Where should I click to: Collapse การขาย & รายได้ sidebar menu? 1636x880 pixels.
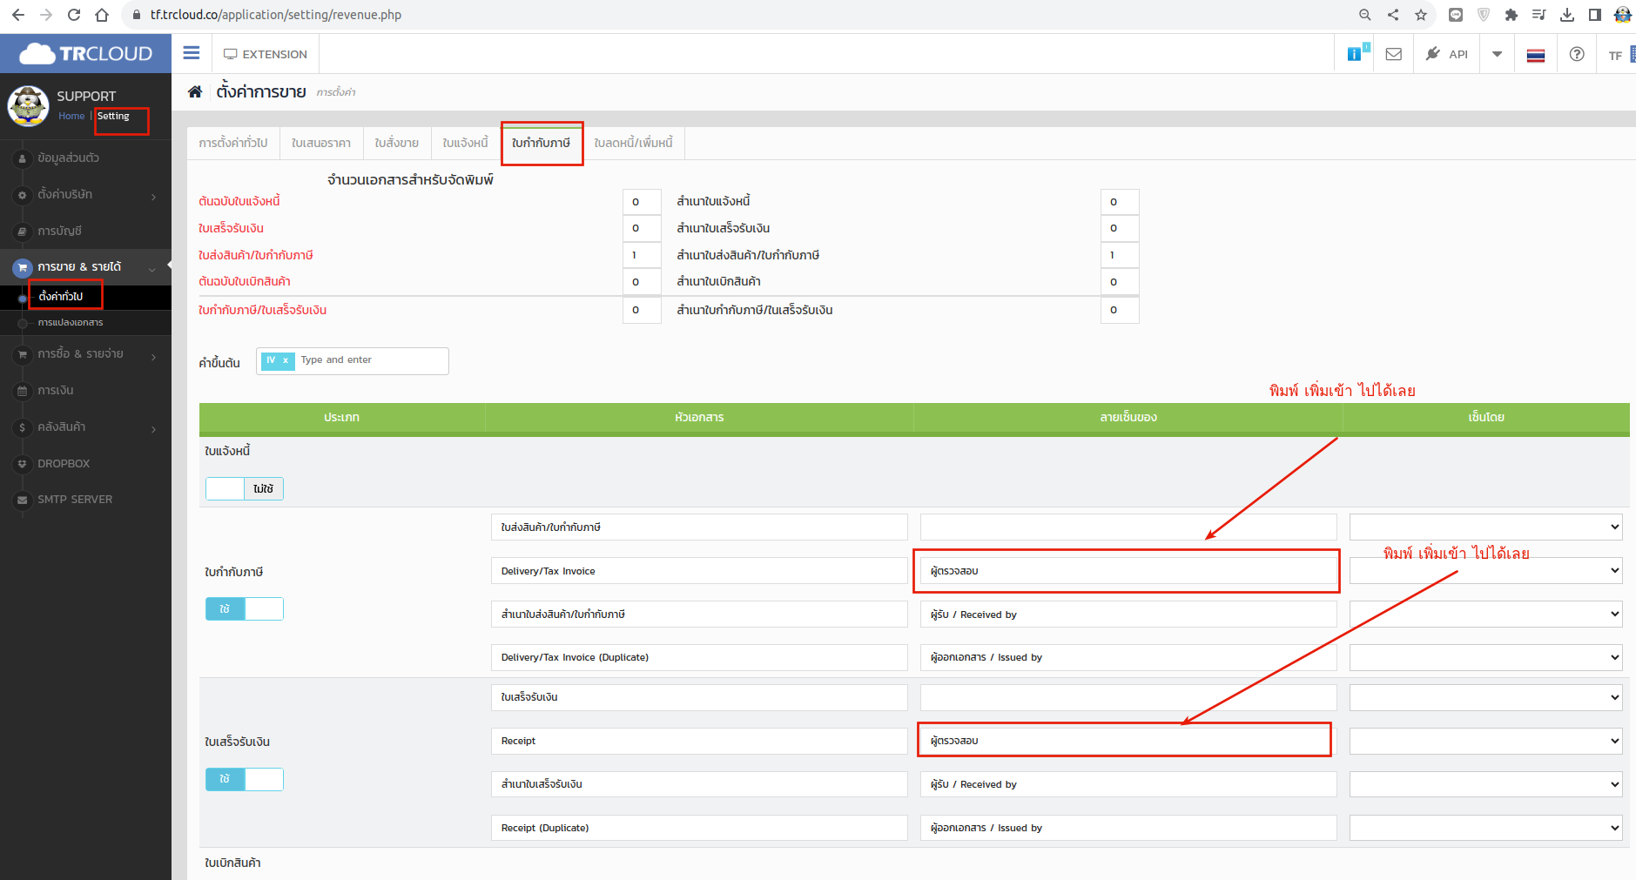coord(85,267)
